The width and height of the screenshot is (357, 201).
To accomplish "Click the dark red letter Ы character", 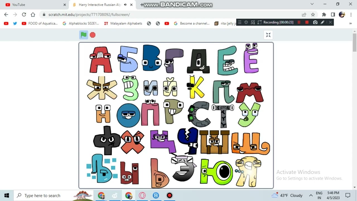I will [x=129, y=173].
